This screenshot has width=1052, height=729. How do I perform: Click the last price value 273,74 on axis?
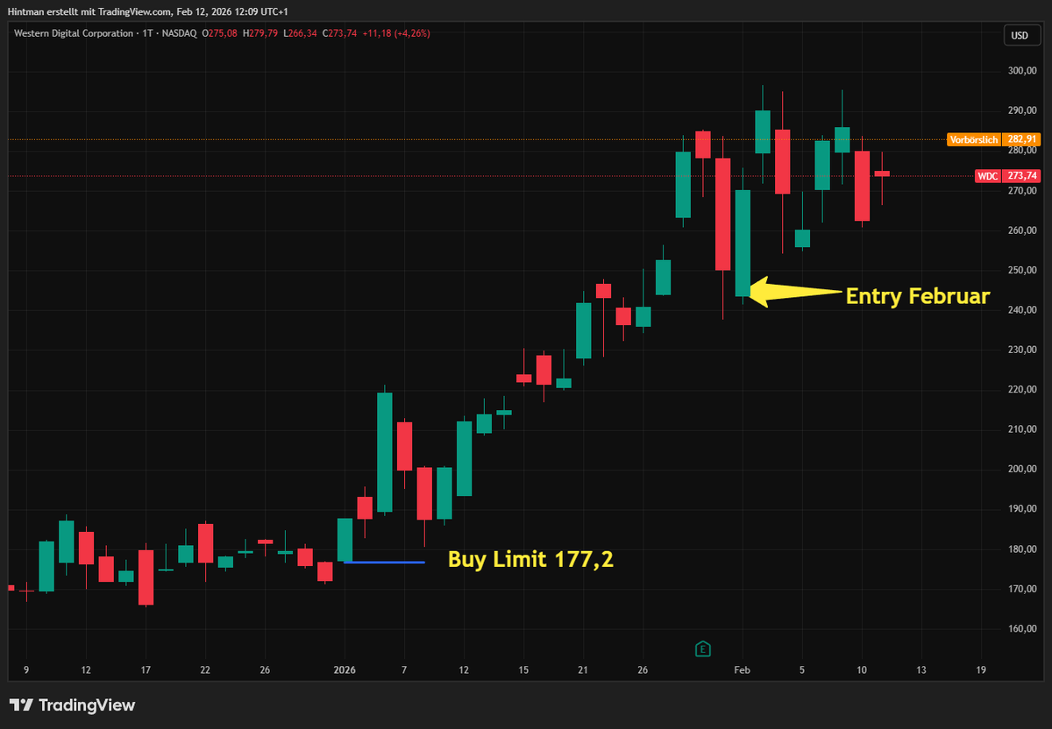[x=1022, y=176]
